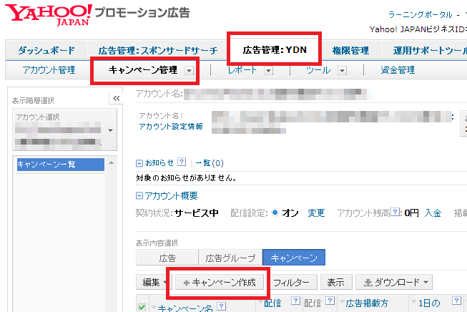Viewport: 467px width, 312px height.
Task: Click the left list scroll-up arrow
Action: (x=112, y=162)
